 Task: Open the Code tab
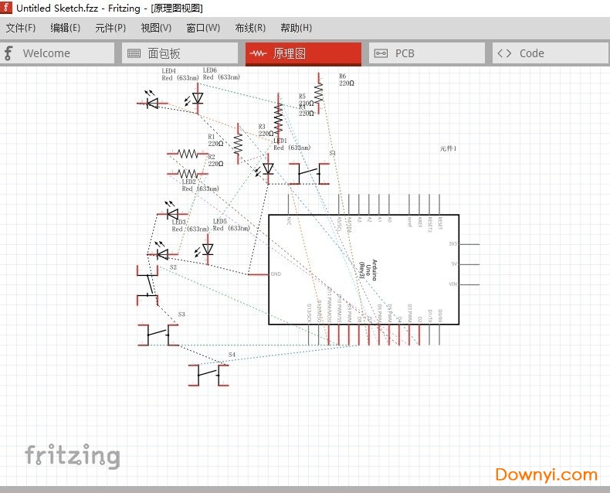click(x=551, y=53)
